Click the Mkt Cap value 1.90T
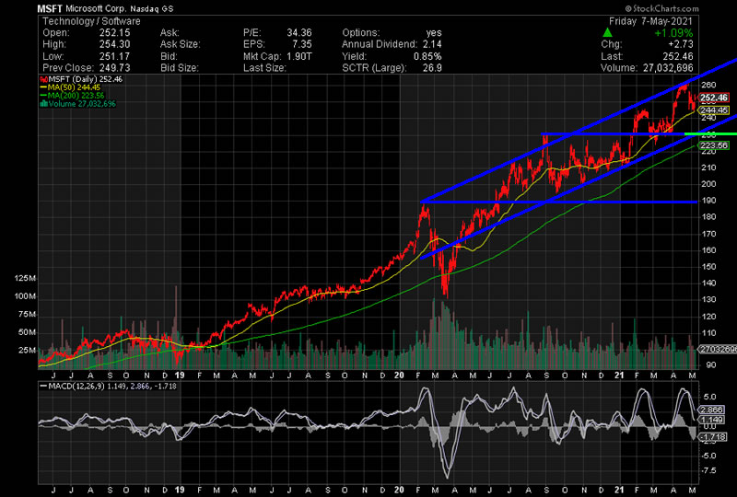Image resolution: width=737 pixels, height=497 pixels. click(298, 56)
